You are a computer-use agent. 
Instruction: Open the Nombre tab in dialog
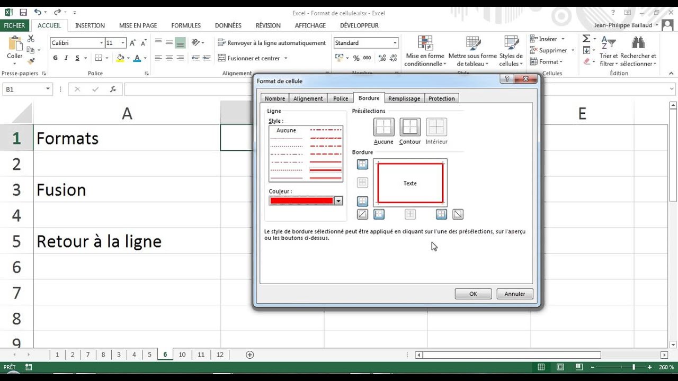click(x=275, y=98)
